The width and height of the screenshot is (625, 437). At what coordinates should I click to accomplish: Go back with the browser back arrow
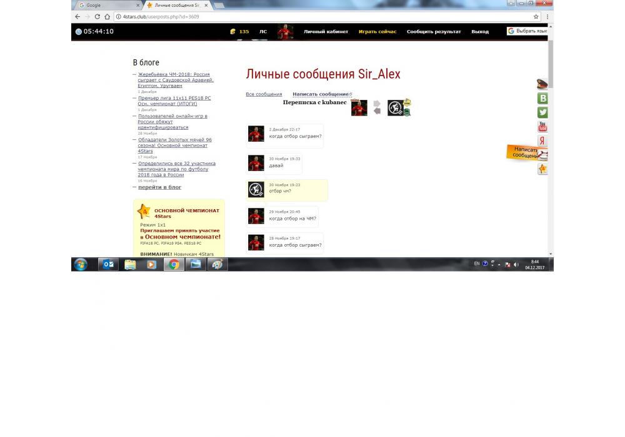[x=77, y=17]
